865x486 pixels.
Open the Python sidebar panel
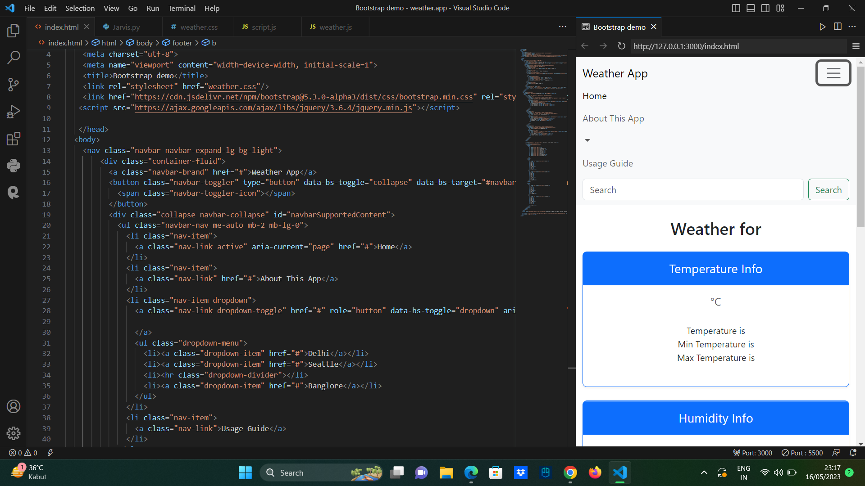pos(14,166)
